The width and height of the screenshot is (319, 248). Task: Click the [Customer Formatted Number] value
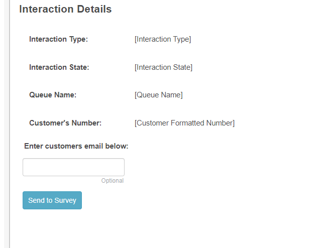click(184, 123)
